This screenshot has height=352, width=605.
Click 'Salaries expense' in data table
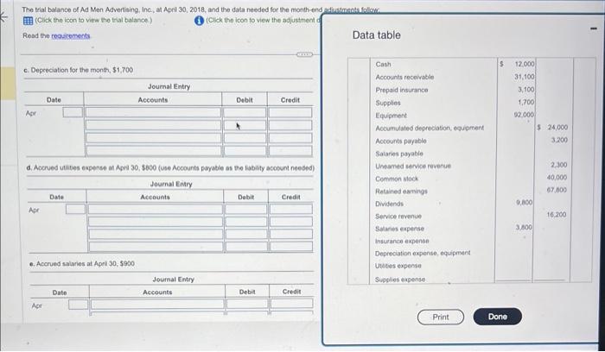pyautogui.click(x=399, y=229)
